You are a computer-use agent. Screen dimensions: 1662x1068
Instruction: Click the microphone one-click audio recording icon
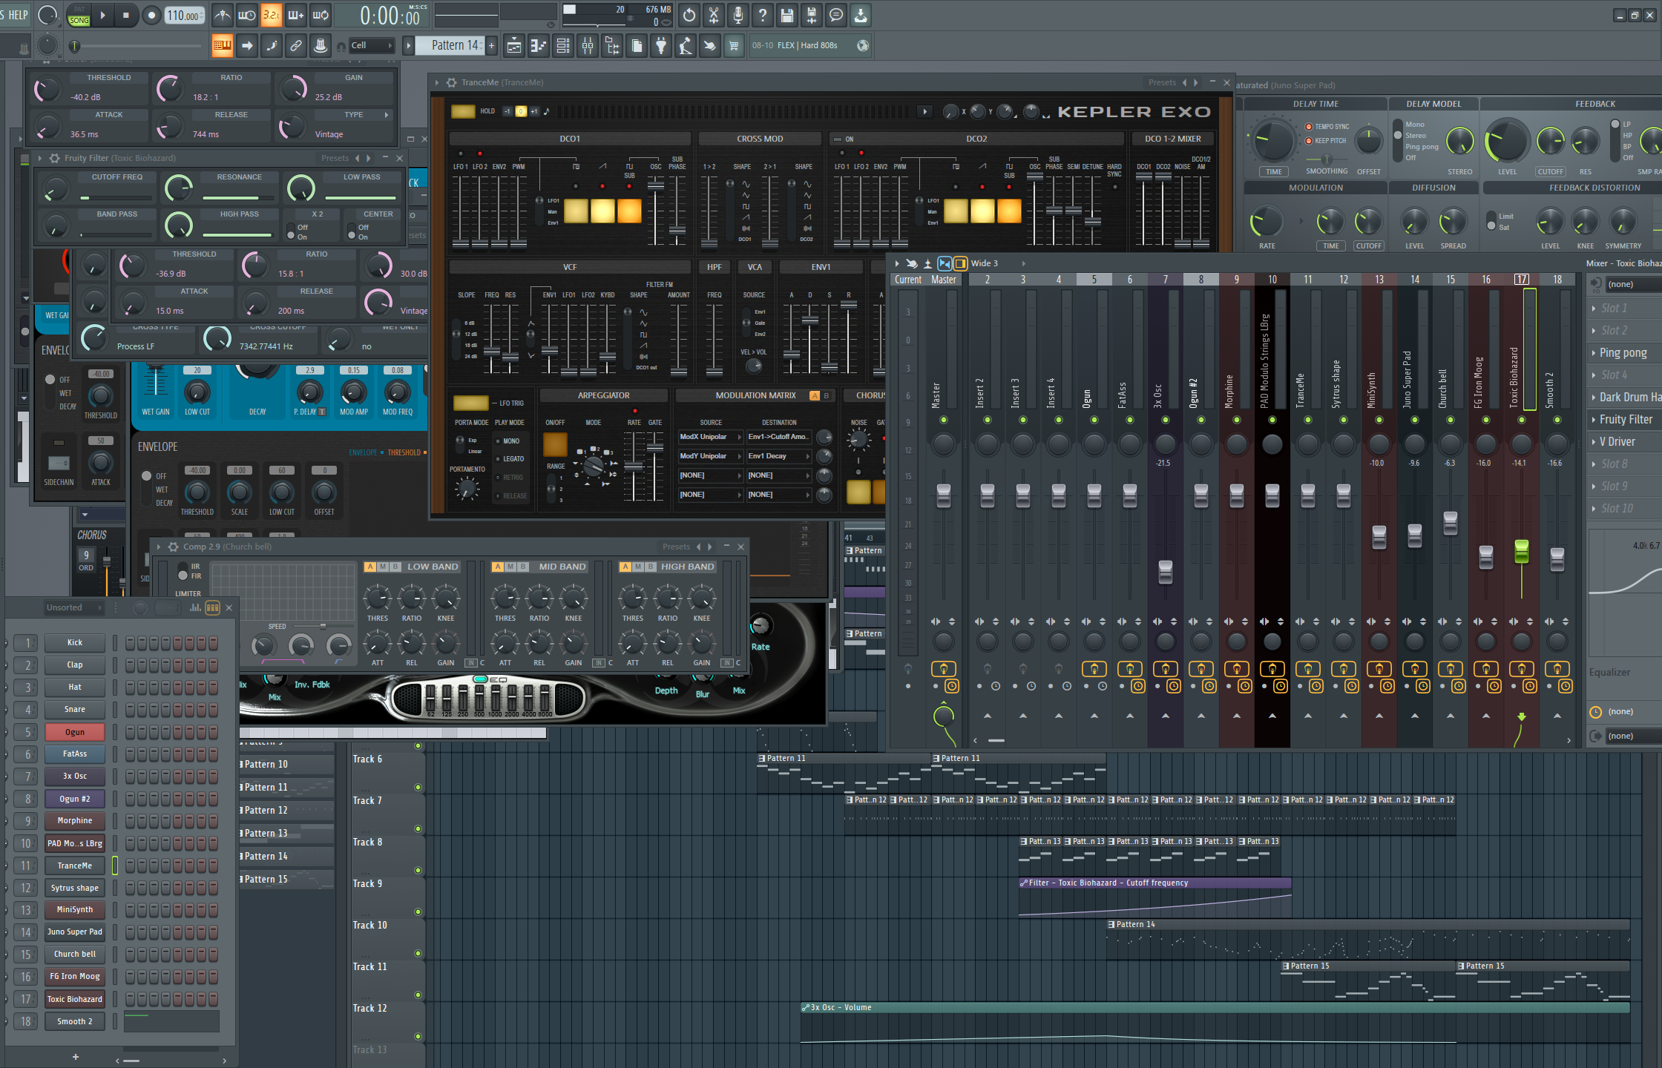pyautogui.click(x=738, y=15)
